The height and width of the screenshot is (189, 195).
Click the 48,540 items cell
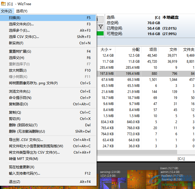click(x=152, y=56)
